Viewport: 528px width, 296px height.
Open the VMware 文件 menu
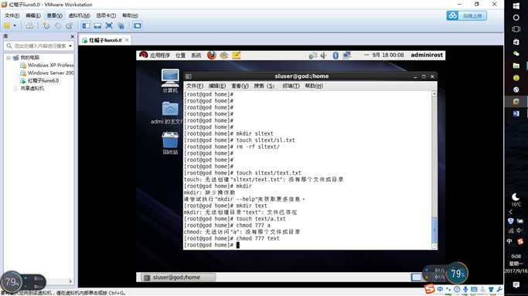point(12,15)
